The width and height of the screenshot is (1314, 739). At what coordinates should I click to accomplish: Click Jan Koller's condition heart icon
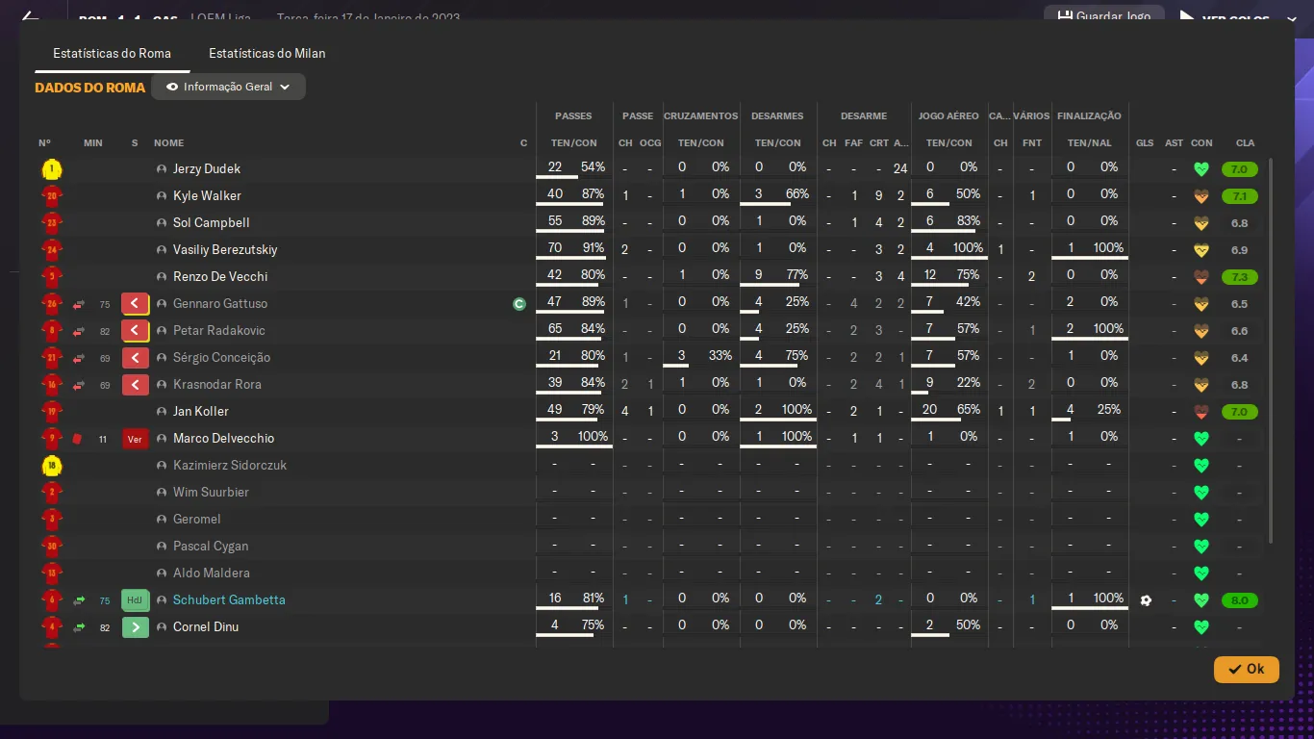tap(1200, 412)
